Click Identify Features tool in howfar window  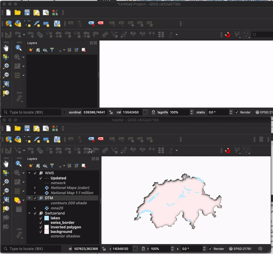pos(18,164)
